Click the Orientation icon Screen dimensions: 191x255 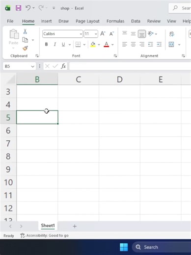pyautogui.click(x=151, y=34)
